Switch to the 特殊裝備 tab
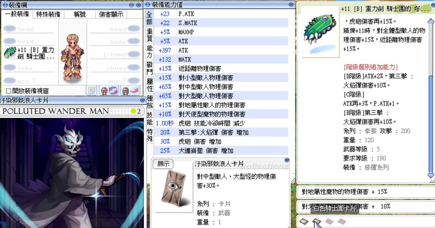 (x=48, y=14)
